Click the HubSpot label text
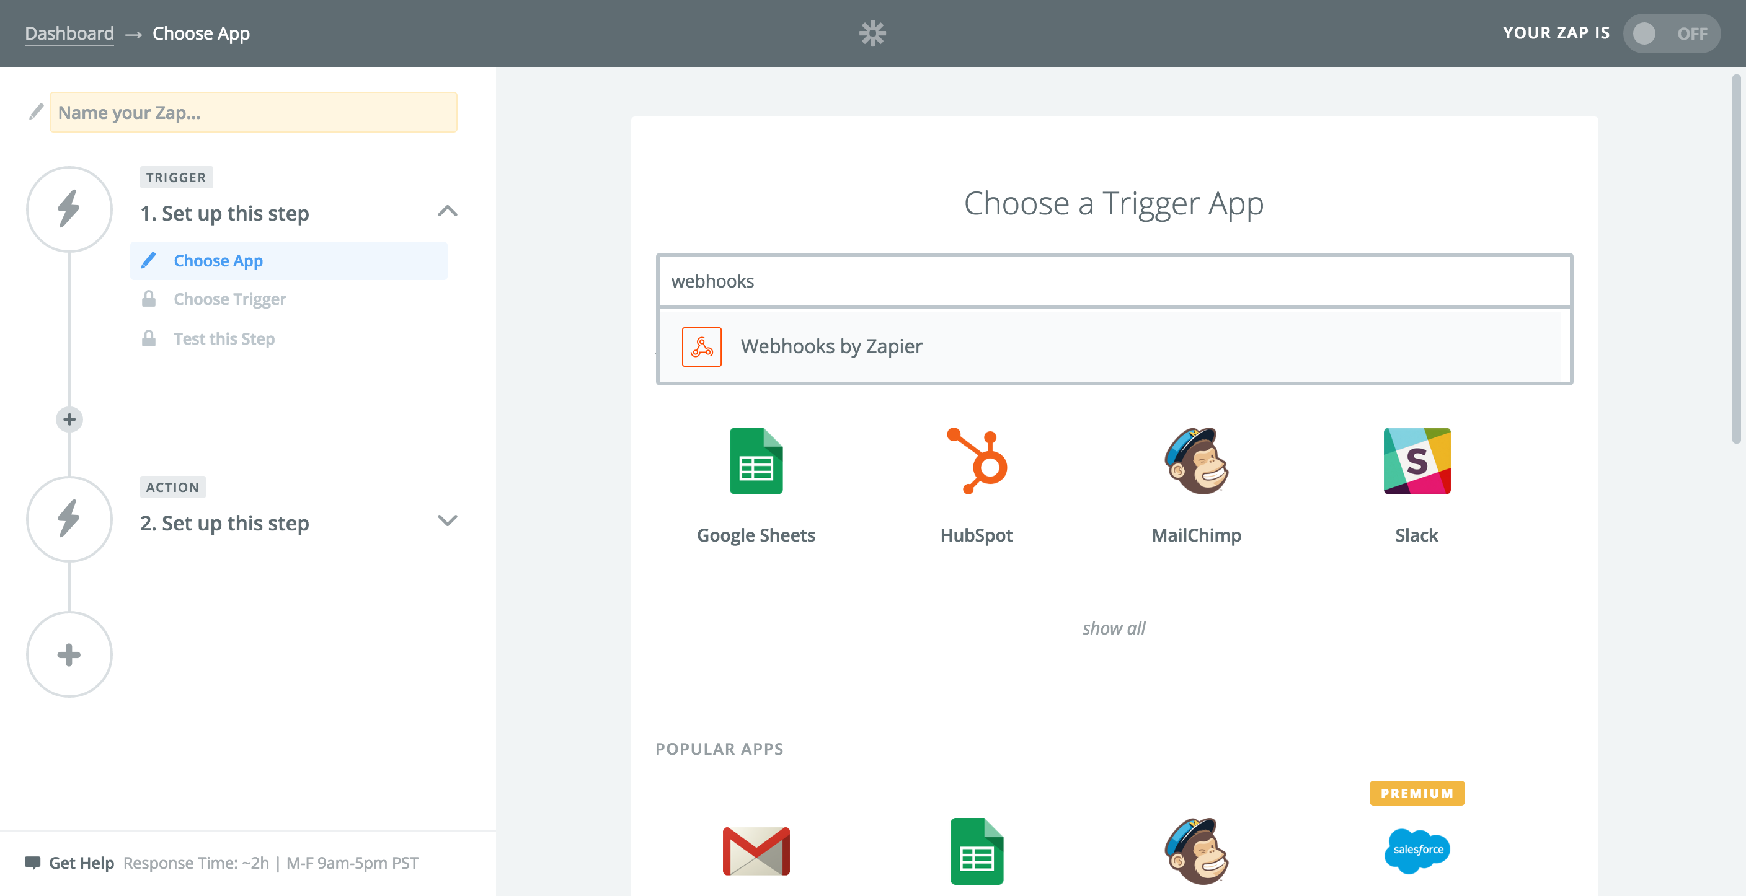1746x896 pixels. [x=976, y=535]
